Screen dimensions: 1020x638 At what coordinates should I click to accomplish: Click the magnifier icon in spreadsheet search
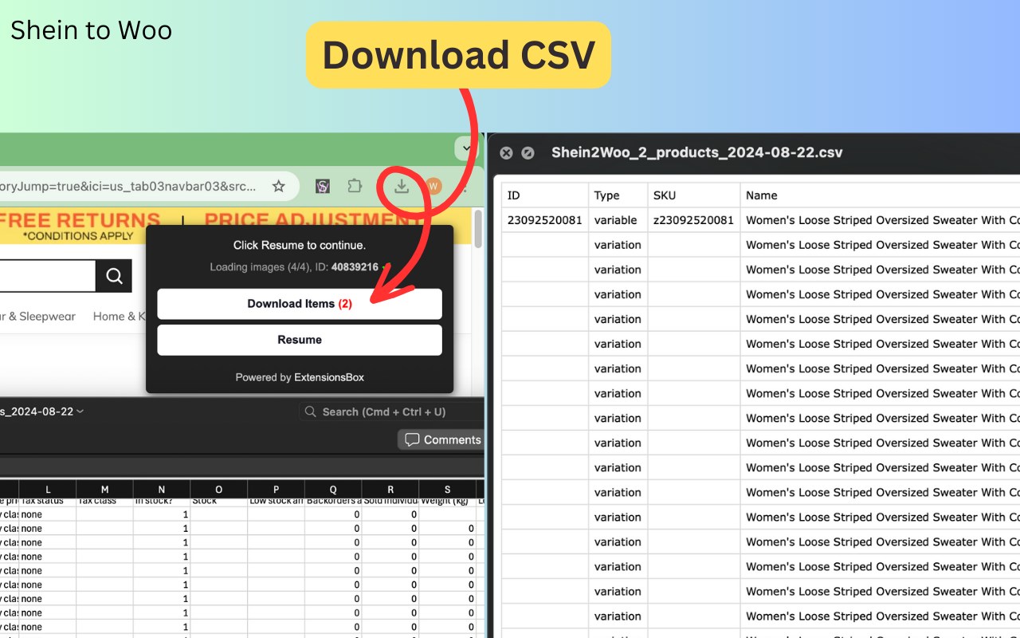(311, 412)
